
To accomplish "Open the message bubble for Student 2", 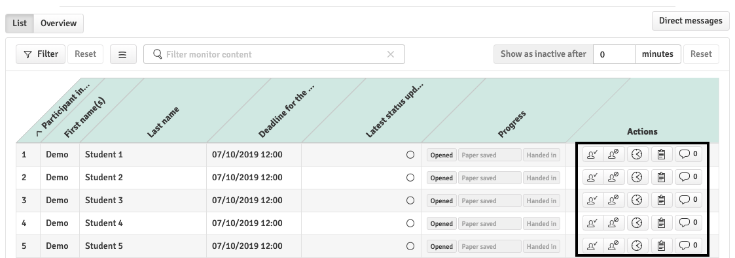I will pos(688,177).
